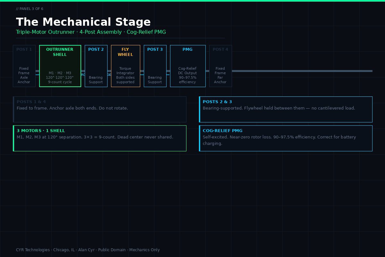Click the thin divider line beneath the subtitle
The height and width of the screenshot is (257, 385).
click(x=120, y=38)
